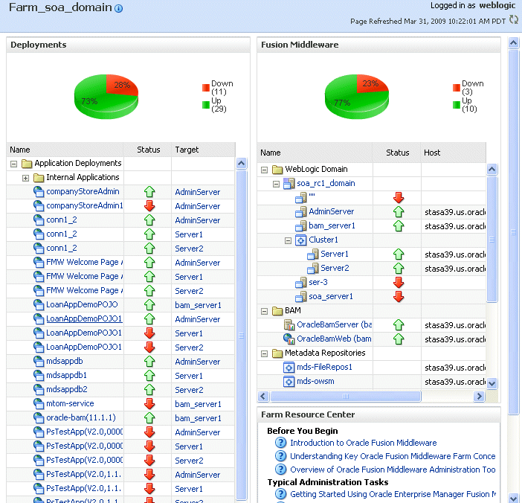Click the 'Before You Begin' heading
This screenshot has width=522, height=503.
(303, 431)
